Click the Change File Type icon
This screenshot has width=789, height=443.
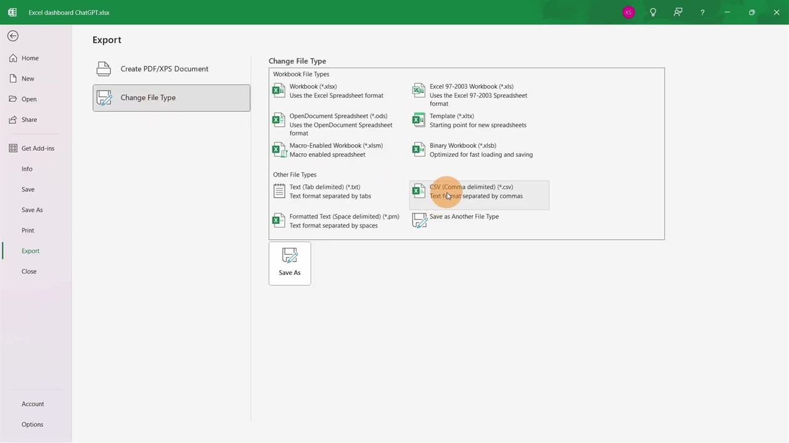104,98
